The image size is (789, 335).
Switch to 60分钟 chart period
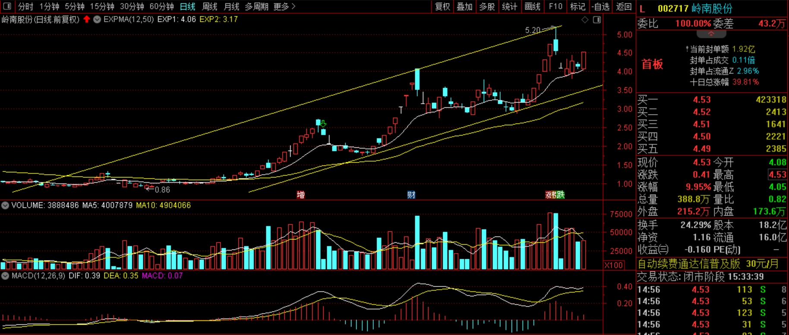(x=161, y=6)
